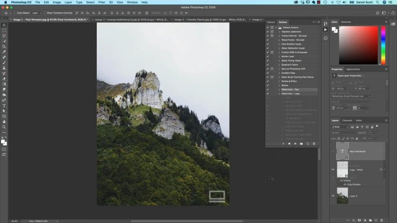The height and width of the screenshot is (223, 397).
Task: Select the Brush tool
Action: (x=4, y=62)
